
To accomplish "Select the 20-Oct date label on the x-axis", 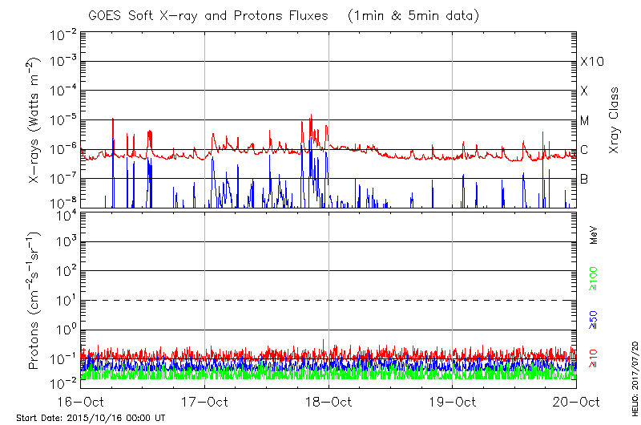I will [x=576, y=402].
